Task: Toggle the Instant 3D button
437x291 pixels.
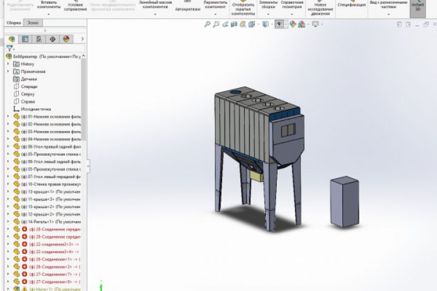Action: coord(418,8)
